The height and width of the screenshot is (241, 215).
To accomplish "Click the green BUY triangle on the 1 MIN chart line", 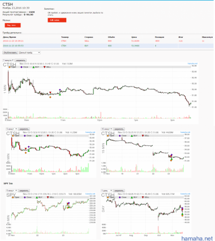I will (60, 94).
